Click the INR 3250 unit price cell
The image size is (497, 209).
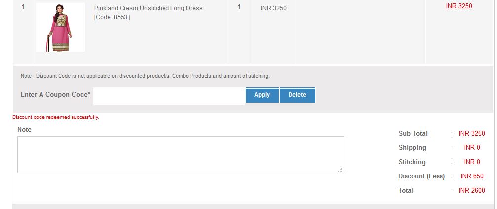pyautogui.click(x=273, y=8)
